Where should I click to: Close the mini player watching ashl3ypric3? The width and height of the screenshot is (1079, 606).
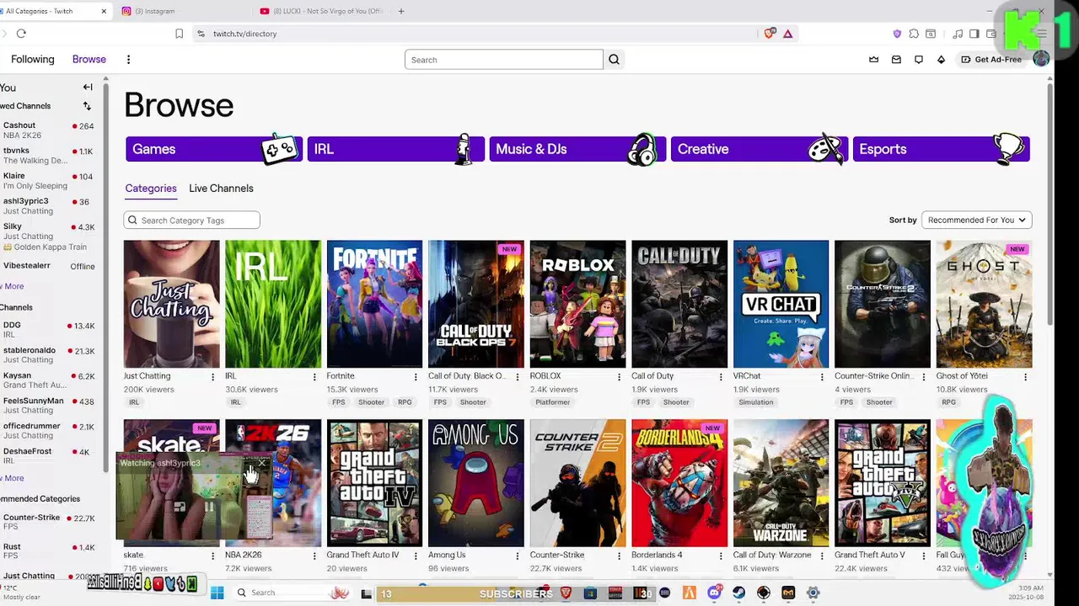click(262, 463)
